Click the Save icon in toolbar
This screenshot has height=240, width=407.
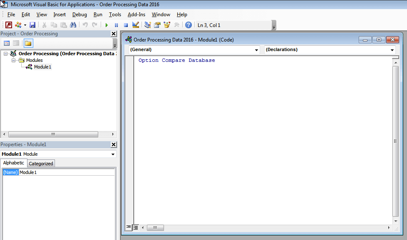click(32, 25)
